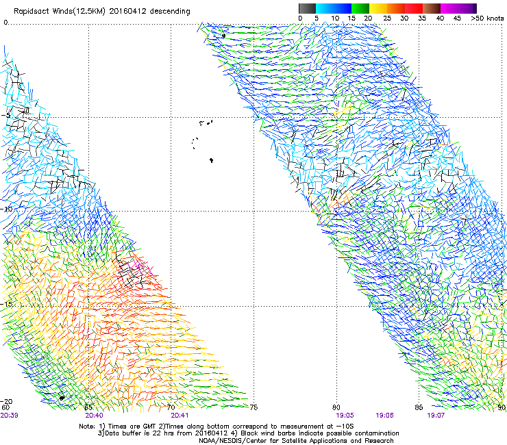The height and width of the screenshot is (445, 507).
Task: Click the brown 35–40 knots legend segment
Action: coord(432,8)
